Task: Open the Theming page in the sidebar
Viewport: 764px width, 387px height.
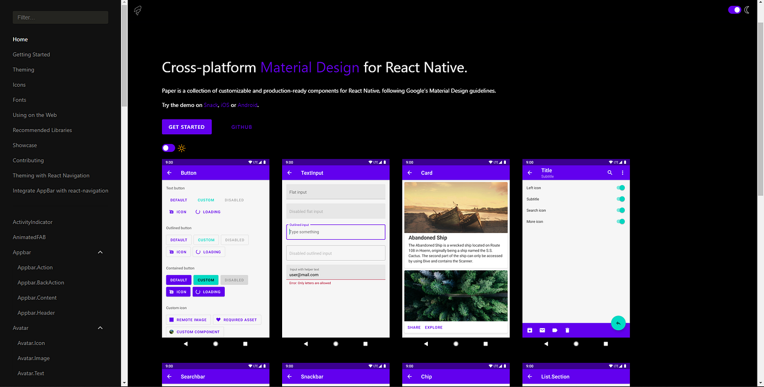Action: [x=23, y=69]
